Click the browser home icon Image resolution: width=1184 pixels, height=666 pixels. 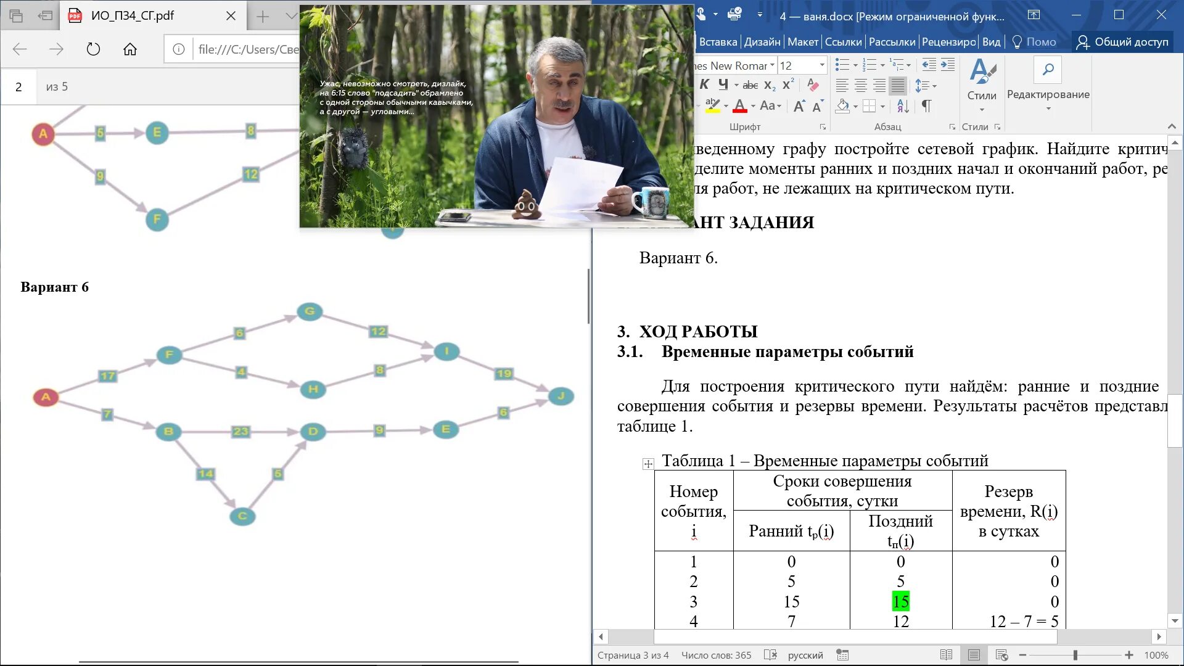pos(130,49)
